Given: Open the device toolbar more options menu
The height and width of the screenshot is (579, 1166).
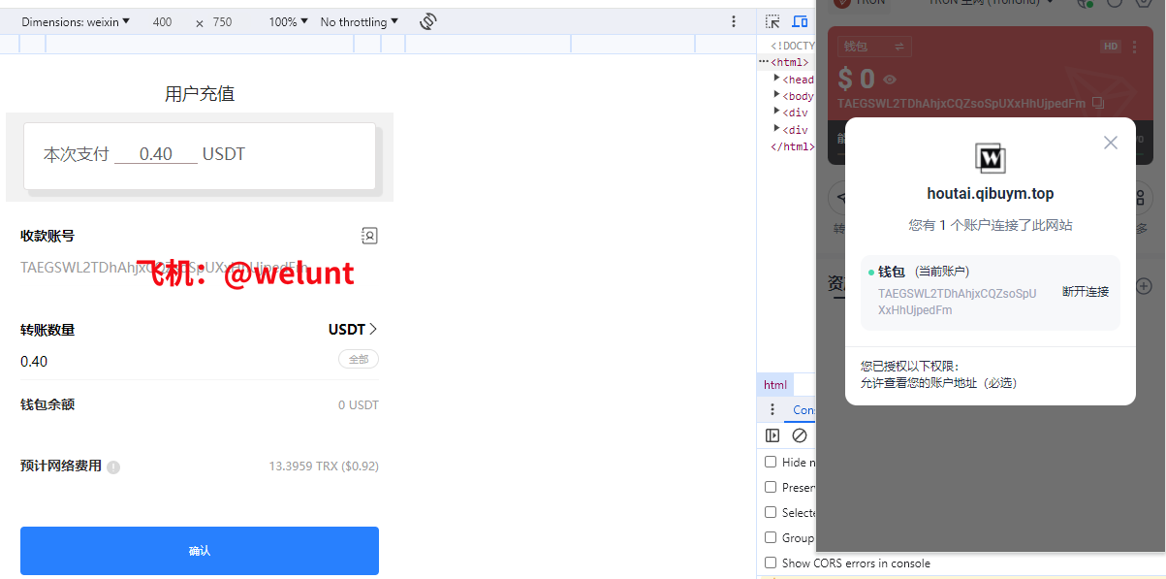Looking at the screenshot, I should click(x=734, y=21).
